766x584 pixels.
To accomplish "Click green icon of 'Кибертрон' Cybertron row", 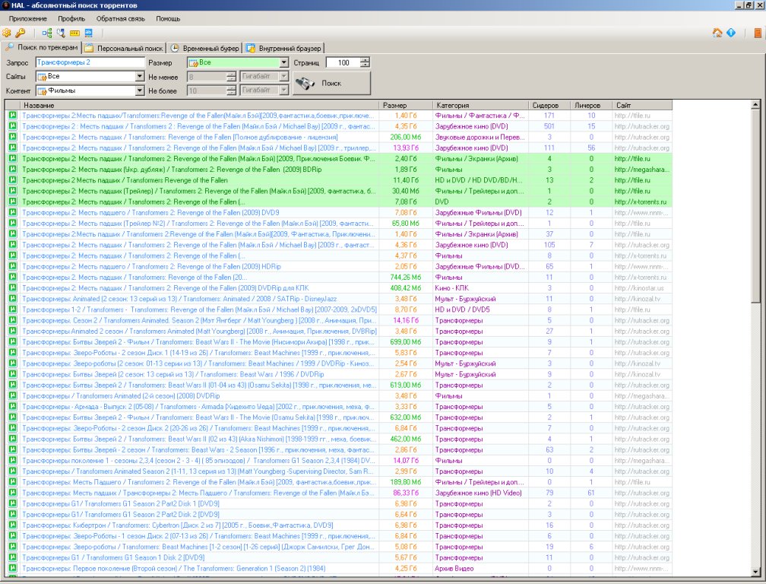I will coord(13,525).
